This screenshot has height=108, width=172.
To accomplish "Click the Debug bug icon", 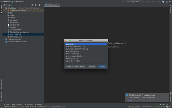I will (x=147, y=2).
